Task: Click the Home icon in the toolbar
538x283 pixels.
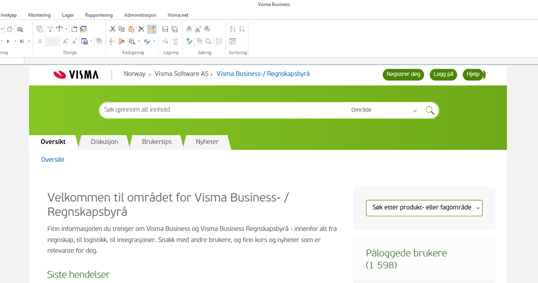Action: pos(10,29)
